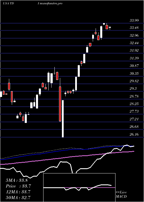The image size is (144, 202).
Task: Click the 29.3 price axis label
Action: (133, 89)
